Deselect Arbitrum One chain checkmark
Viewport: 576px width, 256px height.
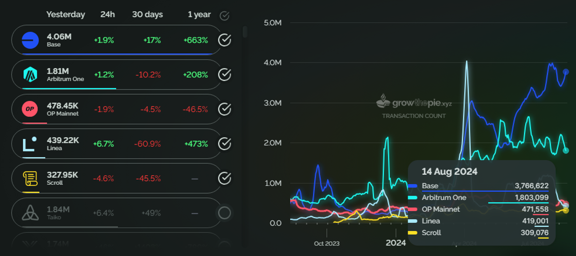[x=225, y=75]
